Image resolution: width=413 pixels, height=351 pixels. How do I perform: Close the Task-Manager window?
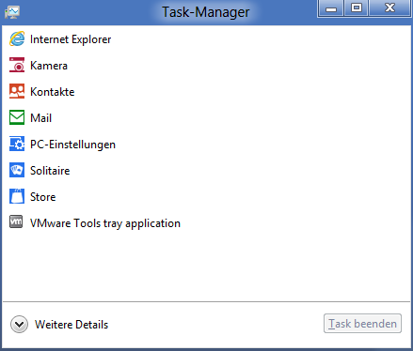389,8
